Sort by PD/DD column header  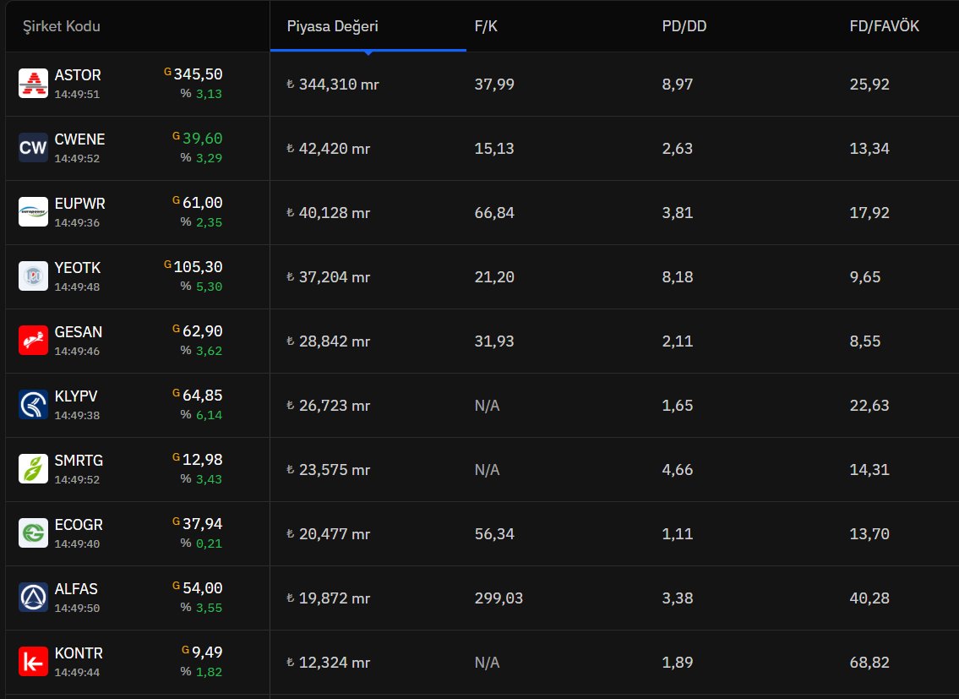pyautogui.click(x=684, y=26)
